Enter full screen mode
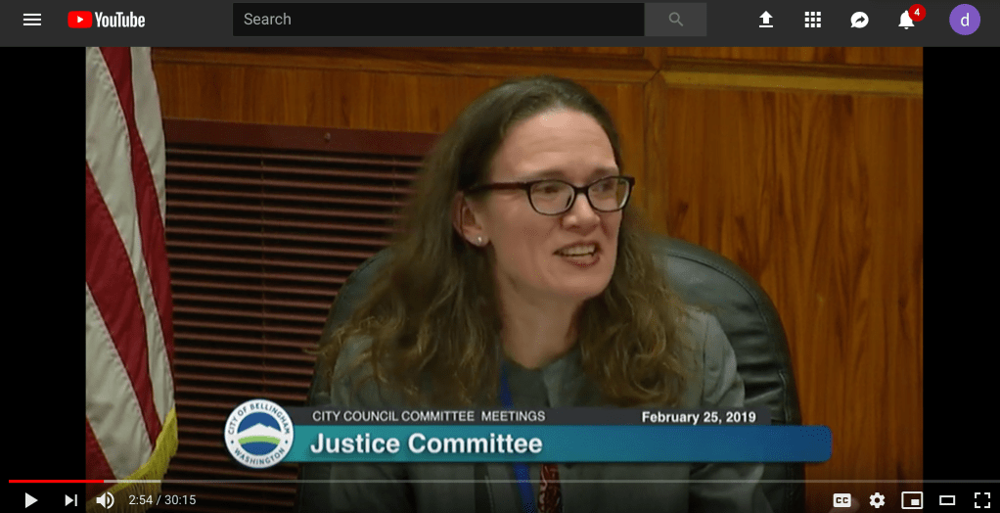The width and height of the screenshot is (1000, 513). pyautogui.click(x=981, y=500)
